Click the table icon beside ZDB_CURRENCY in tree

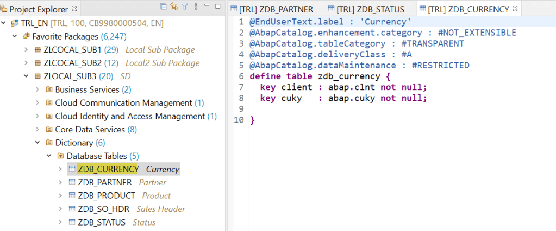[72, 169]
